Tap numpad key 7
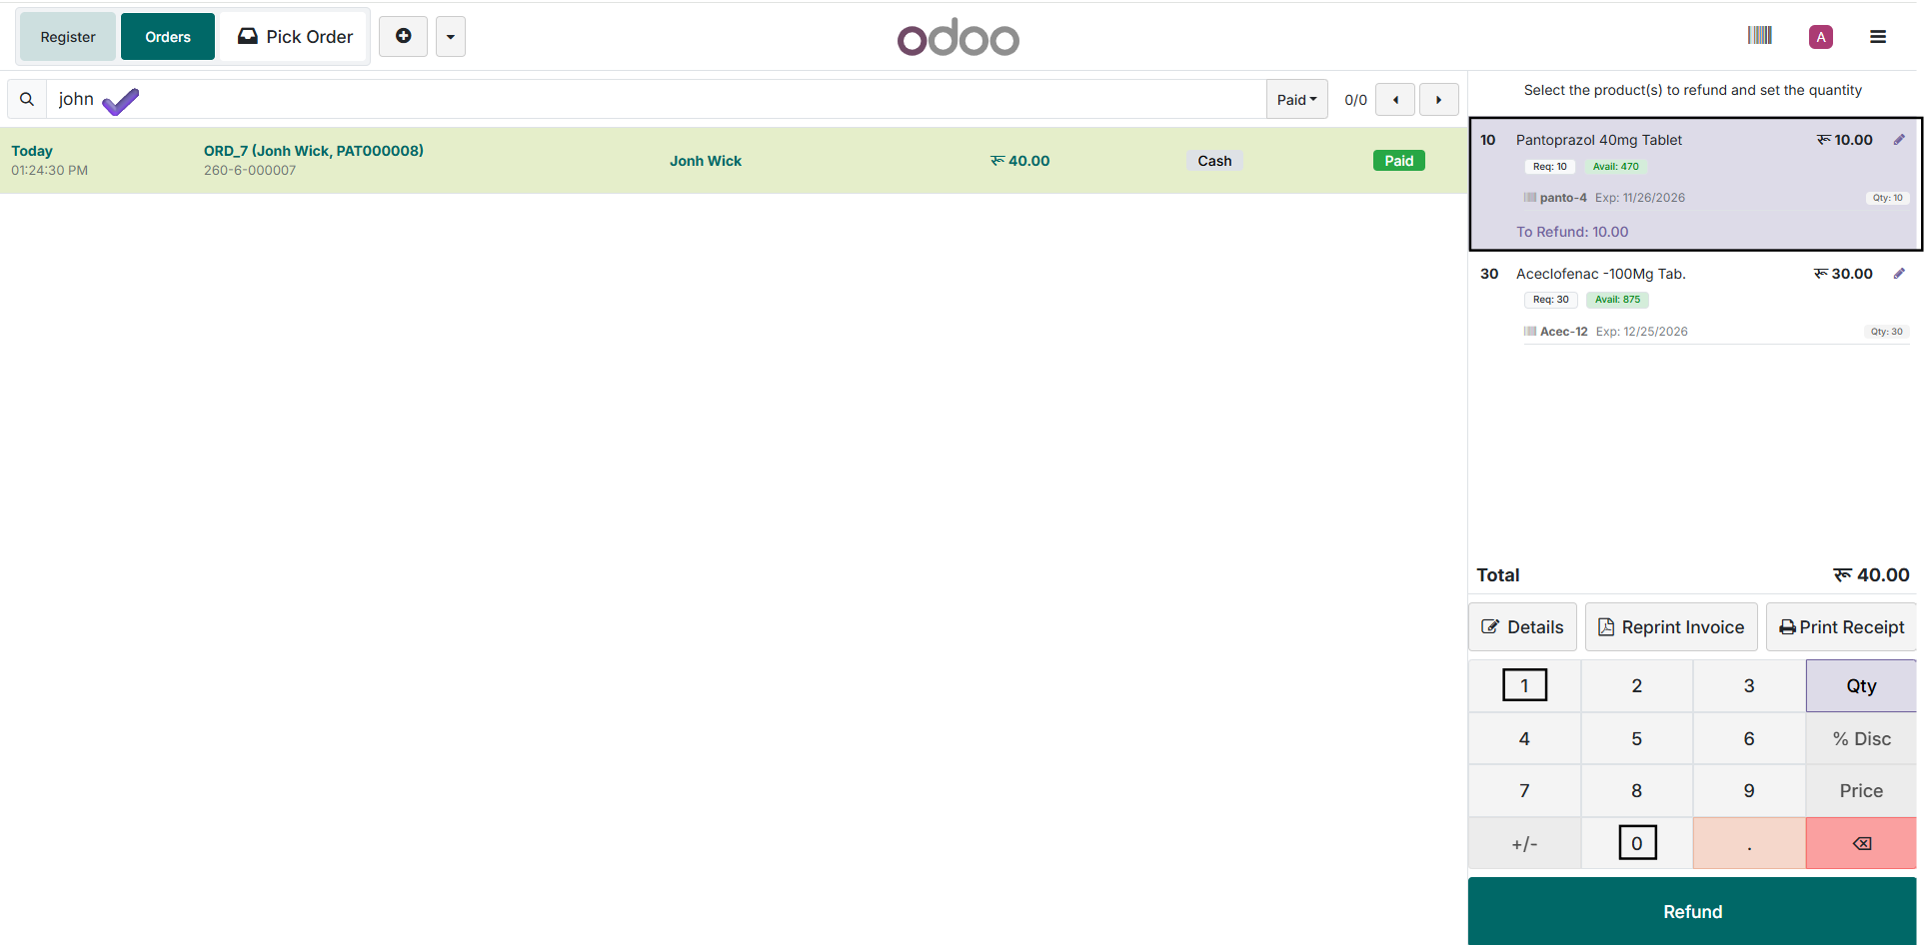The width and height of the screenshot is (1924, 945). (x=1524, y=791)
